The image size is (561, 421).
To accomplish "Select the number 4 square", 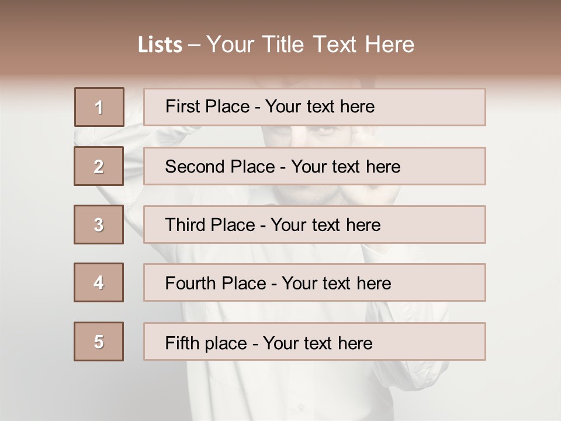I will pyautogui.click(x=99, y=282).
